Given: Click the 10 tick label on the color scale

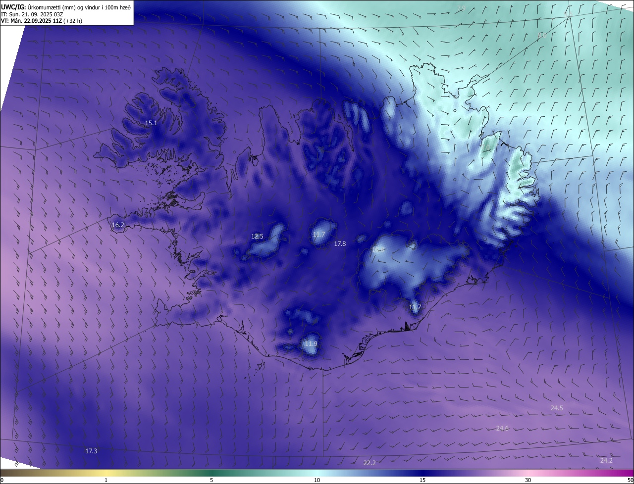Looking at the screenshot, I should pos(317,481).
